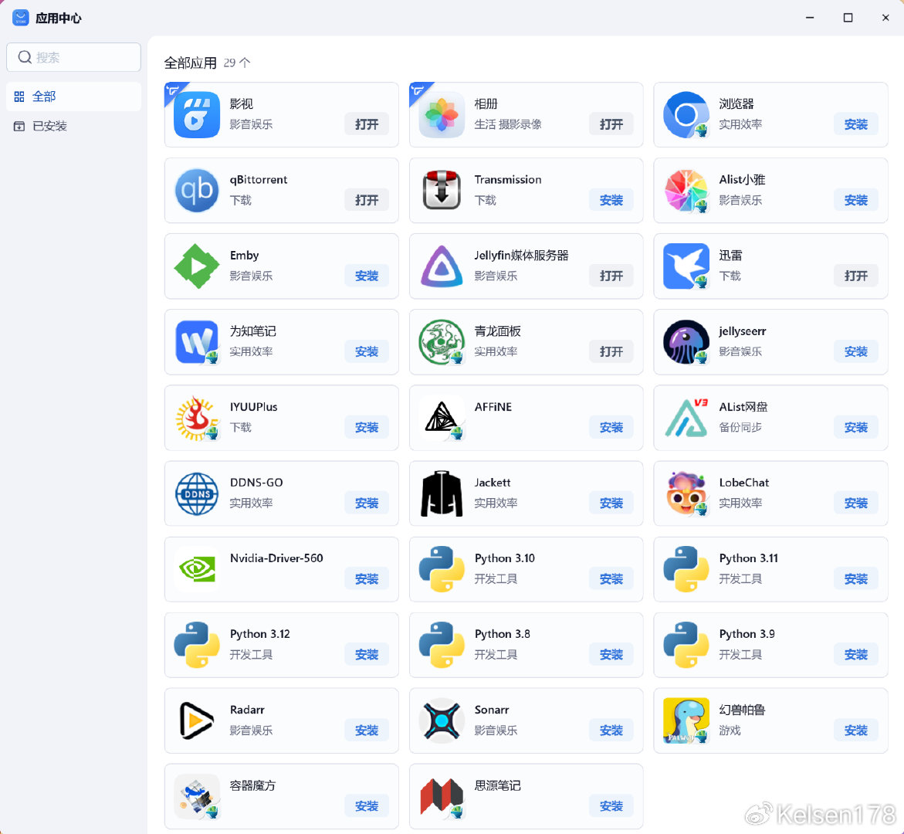Install Python 3.8
Viewport: 904px width, 834px height.
(x=611, y=655)
